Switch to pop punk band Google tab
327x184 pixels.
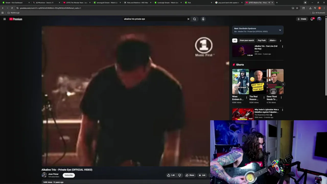(x=229, y=3)
